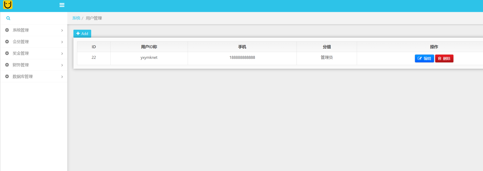Click the 手机 column header

[242, 47]
